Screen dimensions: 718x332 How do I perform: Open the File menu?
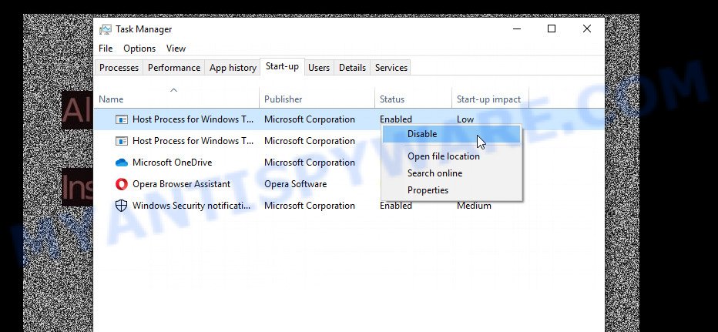106,49
